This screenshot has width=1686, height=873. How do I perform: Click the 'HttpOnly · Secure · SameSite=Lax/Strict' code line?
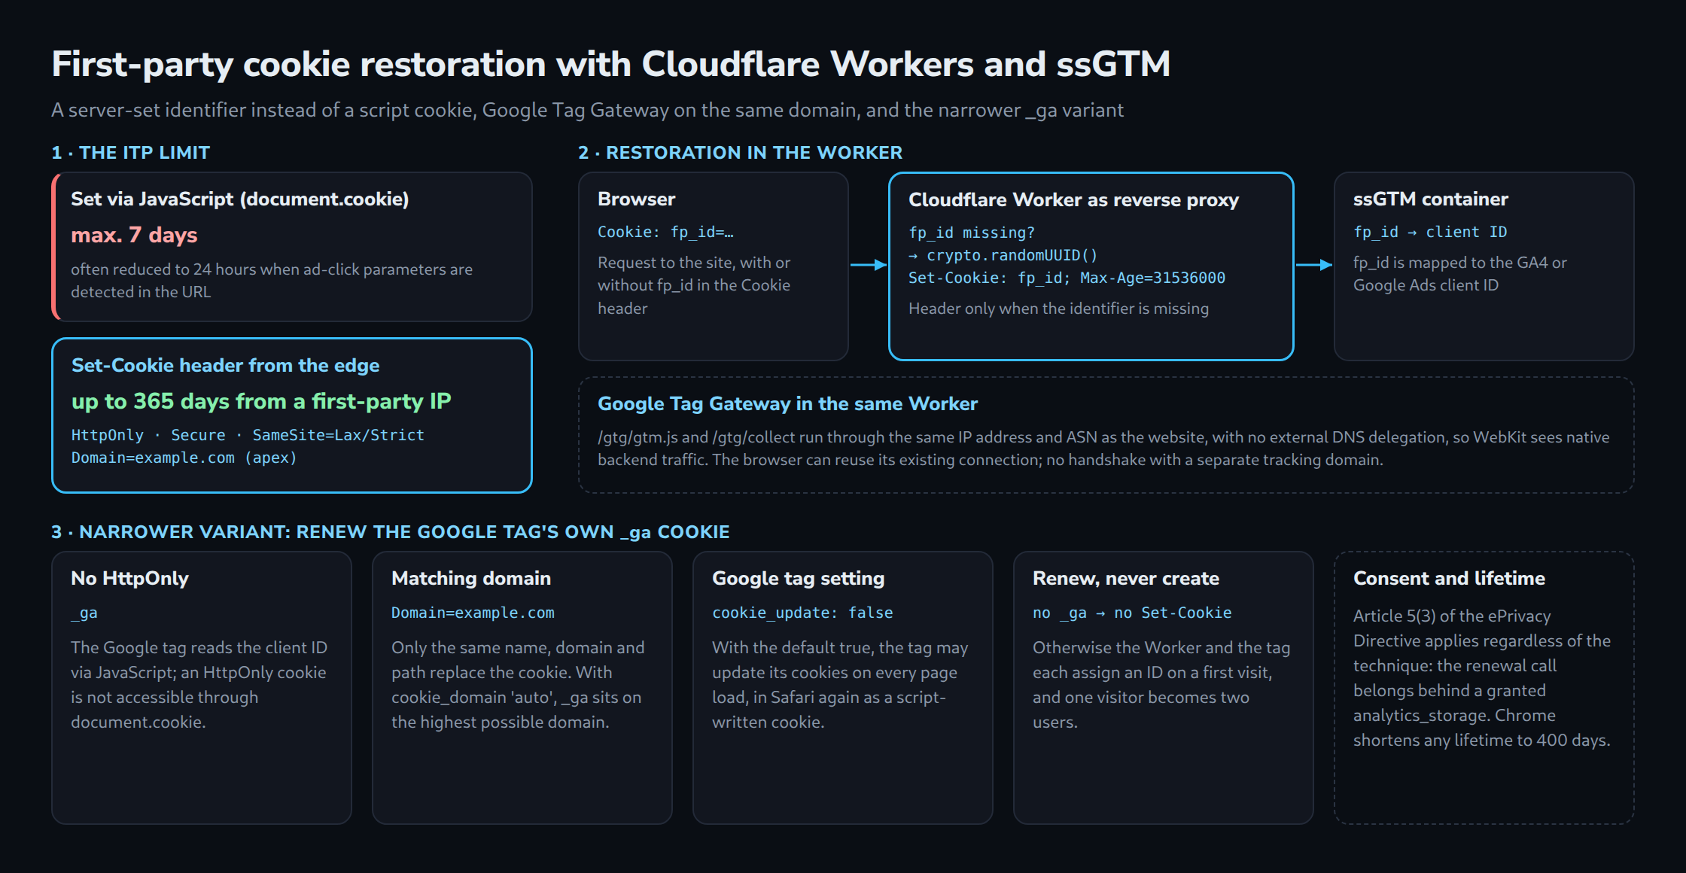point(248,435)
